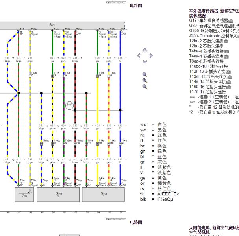Click the ge = 黄色 color legend row
This screenshot has width=239, height=236.
coord(153,178)
